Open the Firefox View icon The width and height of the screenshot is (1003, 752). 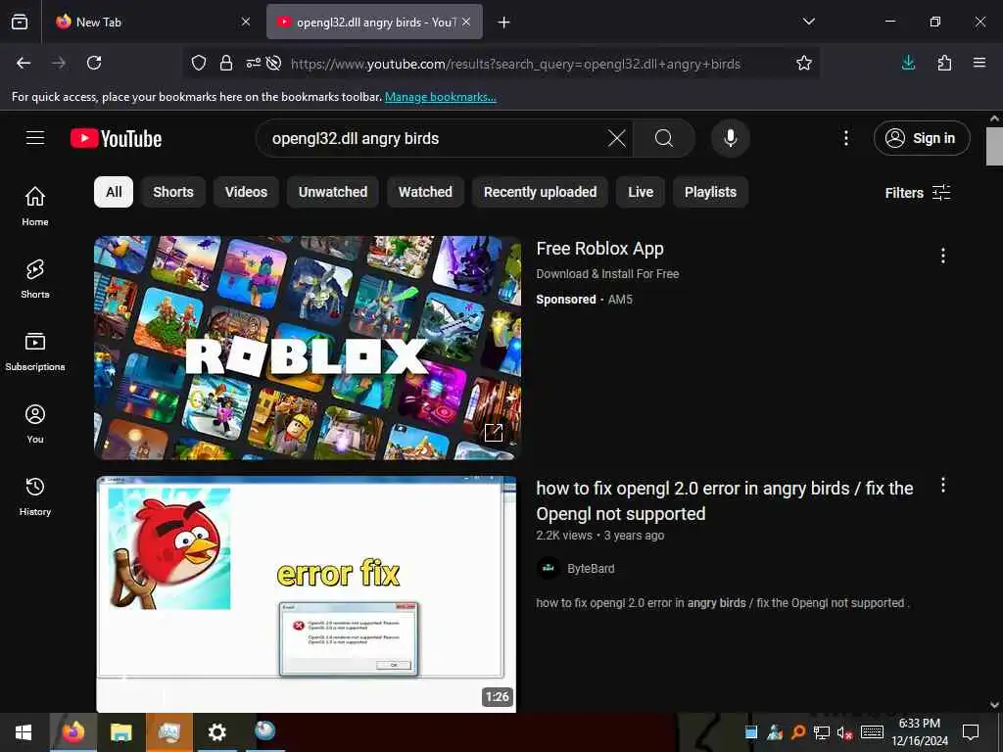(20, 22)
